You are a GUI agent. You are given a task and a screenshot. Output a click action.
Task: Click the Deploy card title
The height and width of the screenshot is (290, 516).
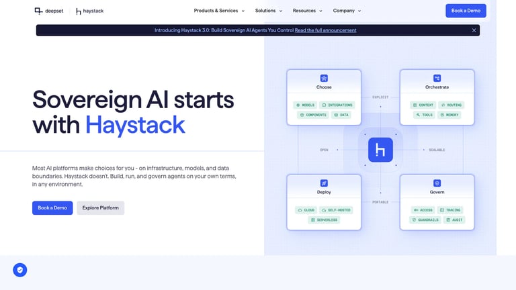point(324,192)
